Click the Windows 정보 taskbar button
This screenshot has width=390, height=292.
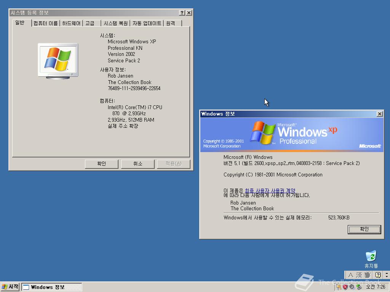tap(51, 287)
